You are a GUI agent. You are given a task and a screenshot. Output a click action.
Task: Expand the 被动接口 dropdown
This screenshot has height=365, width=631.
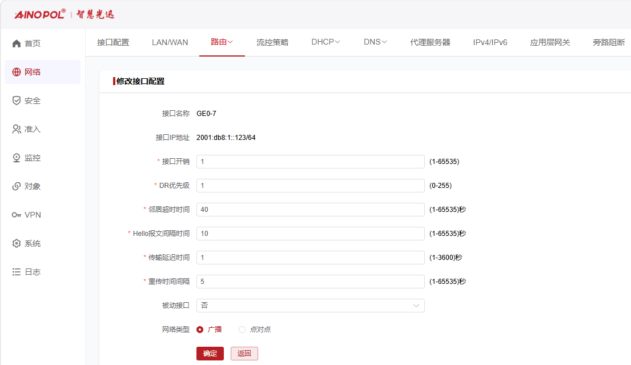(x=310, y=306)
